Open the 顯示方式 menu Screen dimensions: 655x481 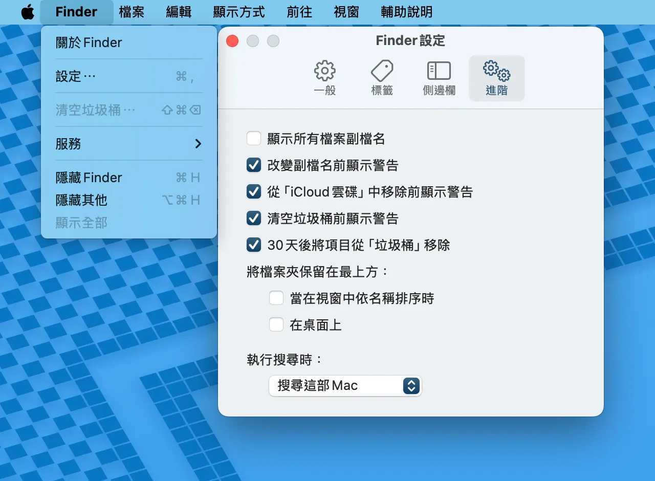pyautogui.click(x=239, y=12)
